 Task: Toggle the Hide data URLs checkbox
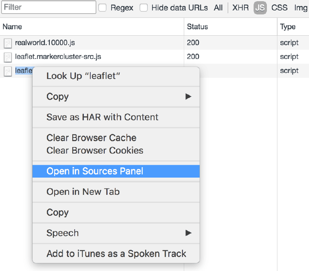click(144, 8)
